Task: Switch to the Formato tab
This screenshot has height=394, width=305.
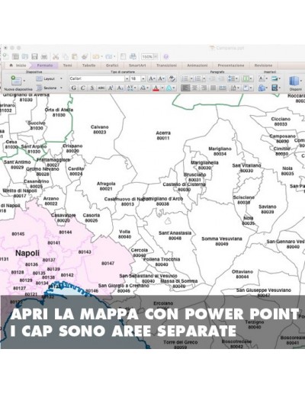Action: [45, 66]
